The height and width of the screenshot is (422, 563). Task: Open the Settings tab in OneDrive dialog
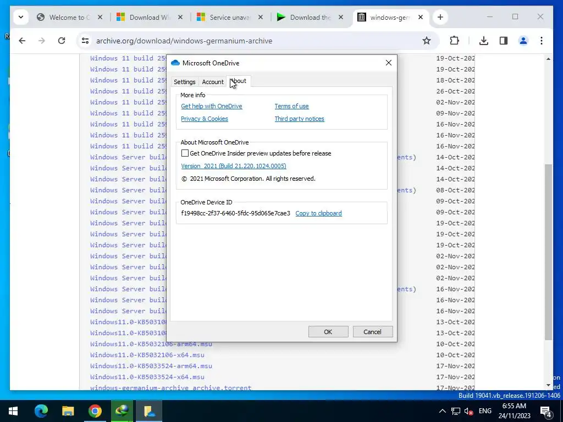pyautogui.click(x=185, y=82)
